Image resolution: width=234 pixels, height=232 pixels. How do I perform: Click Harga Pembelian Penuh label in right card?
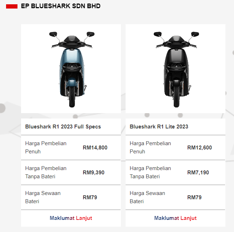click(150, 147)
